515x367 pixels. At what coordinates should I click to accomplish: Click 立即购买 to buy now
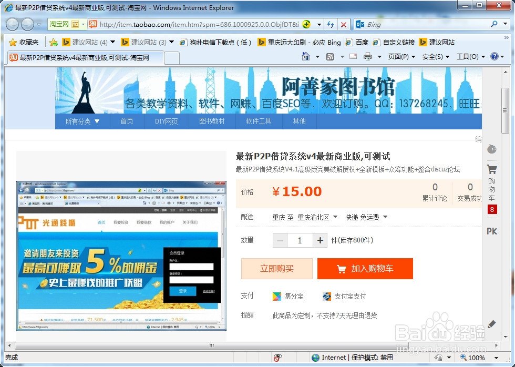[276, 269]
